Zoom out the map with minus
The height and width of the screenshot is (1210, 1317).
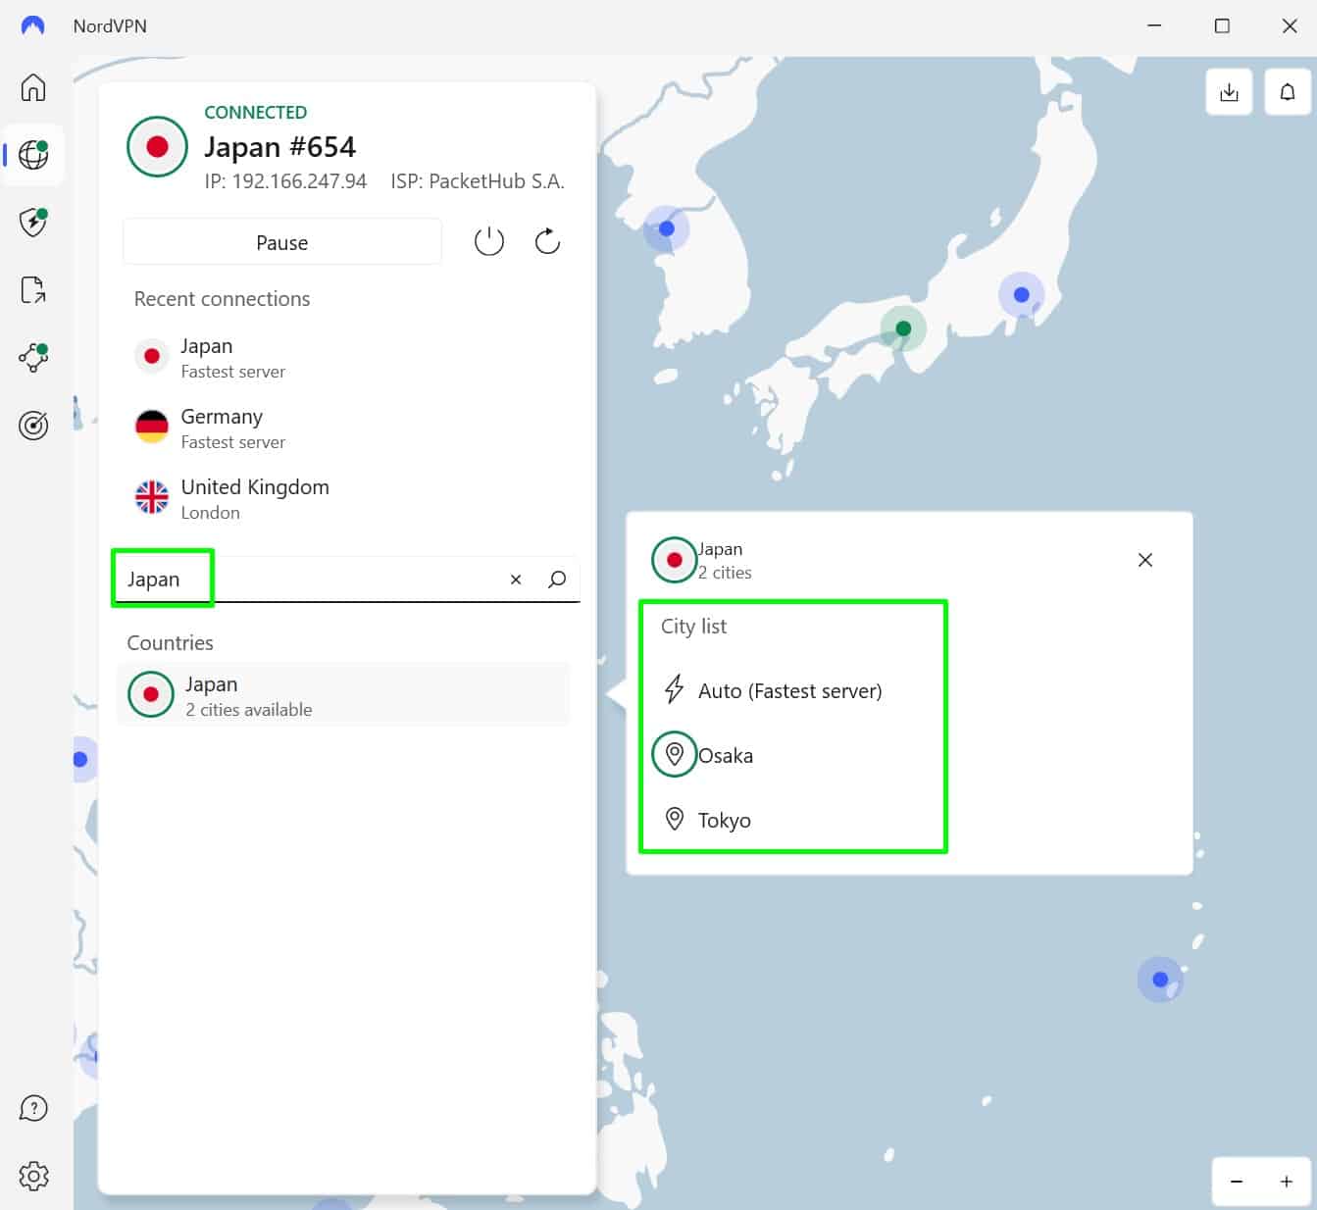(1237, 1182)
